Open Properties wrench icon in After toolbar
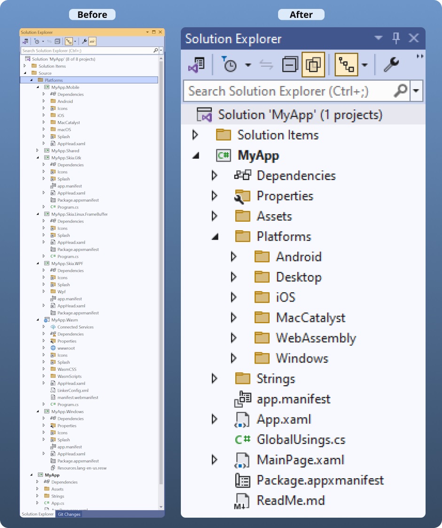442x528 pixels. (391, 65)
